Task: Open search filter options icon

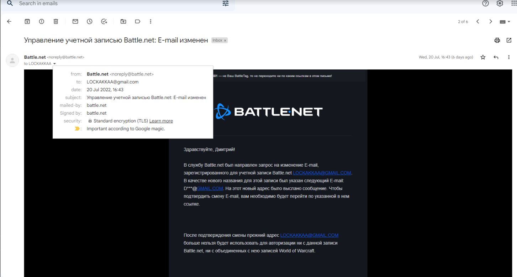Action: click(x=226, y=3)
